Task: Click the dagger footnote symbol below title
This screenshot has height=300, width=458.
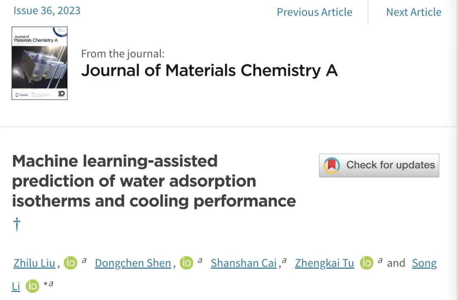Action: tap(17, 224)
